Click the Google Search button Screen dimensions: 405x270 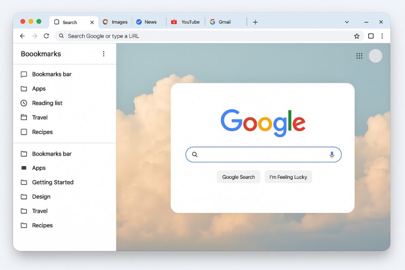click(x=238, y=177)
